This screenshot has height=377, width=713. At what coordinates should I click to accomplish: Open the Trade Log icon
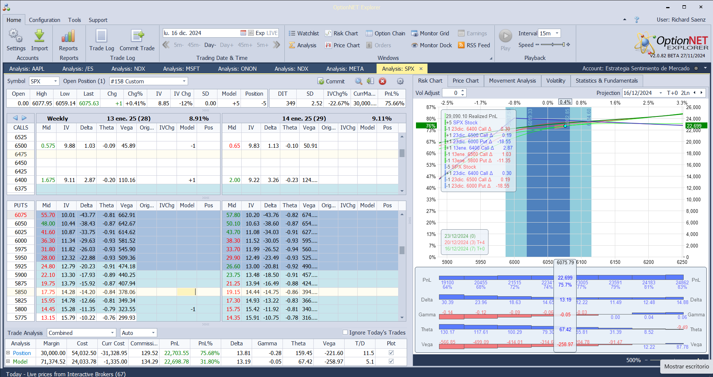(x=101, y=36)
